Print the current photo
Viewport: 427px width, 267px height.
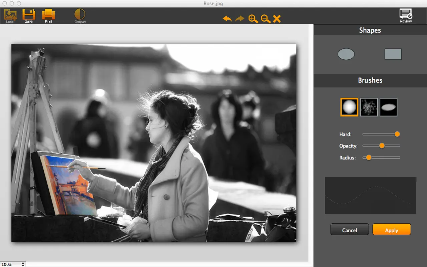(48, 15)
